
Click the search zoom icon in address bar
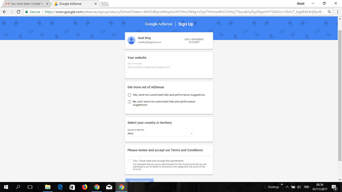(x=329, y=12)
